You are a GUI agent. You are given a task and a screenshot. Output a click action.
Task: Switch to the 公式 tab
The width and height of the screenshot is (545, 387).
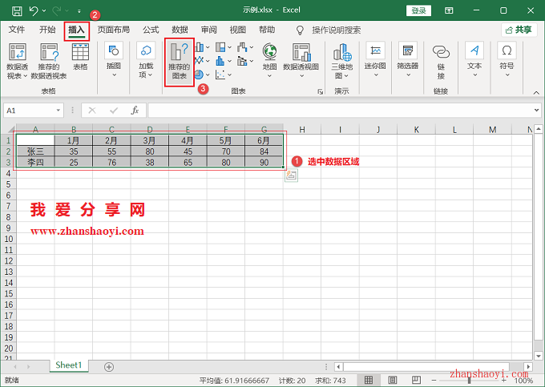(x=151, y=30)
